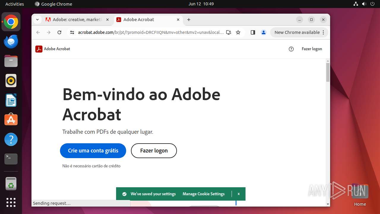Minimize the Chrome window
Screen dimensions: 380x214
point(300,20)
